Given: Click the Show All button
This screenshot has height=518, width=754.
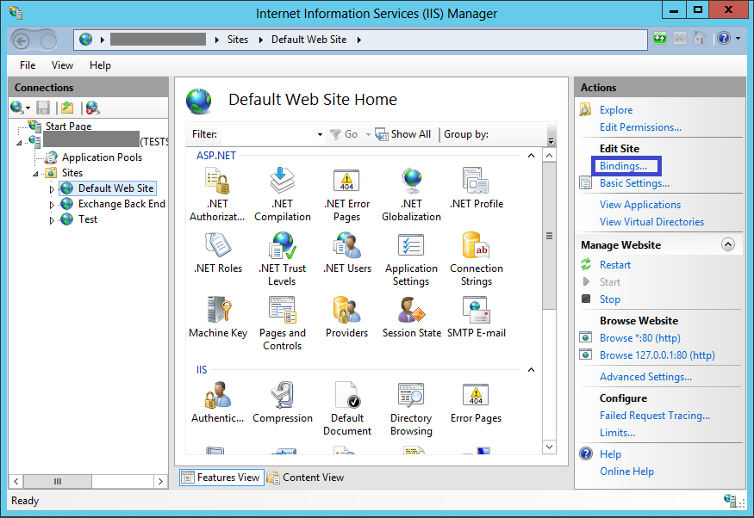Looking at the screenshot, I should pyautogui.click(x=403, y=134).
